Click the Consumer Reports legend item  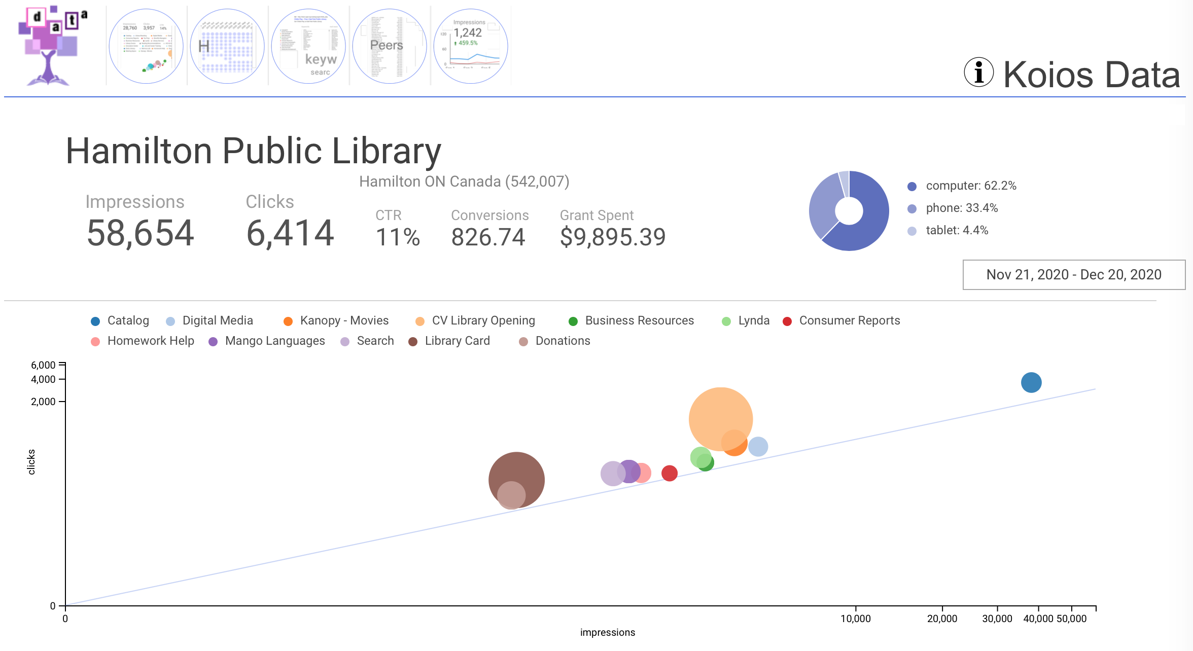point(849,321)
